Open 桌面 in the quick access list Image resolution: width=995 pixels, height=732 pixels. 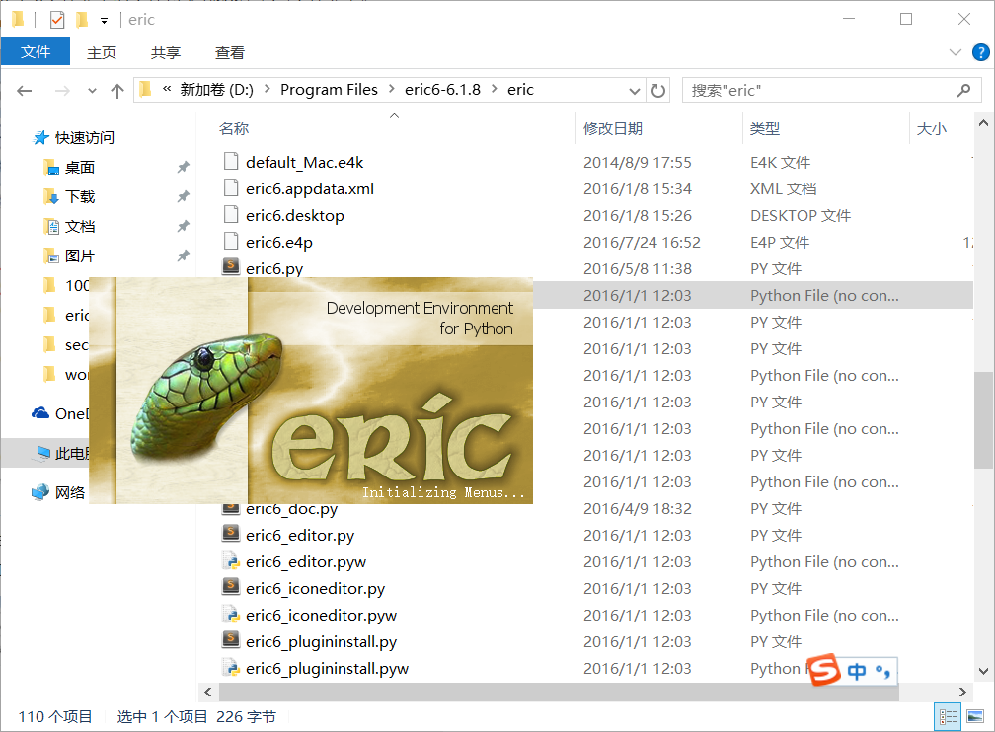pyautogui.click(x=79, y=168)
